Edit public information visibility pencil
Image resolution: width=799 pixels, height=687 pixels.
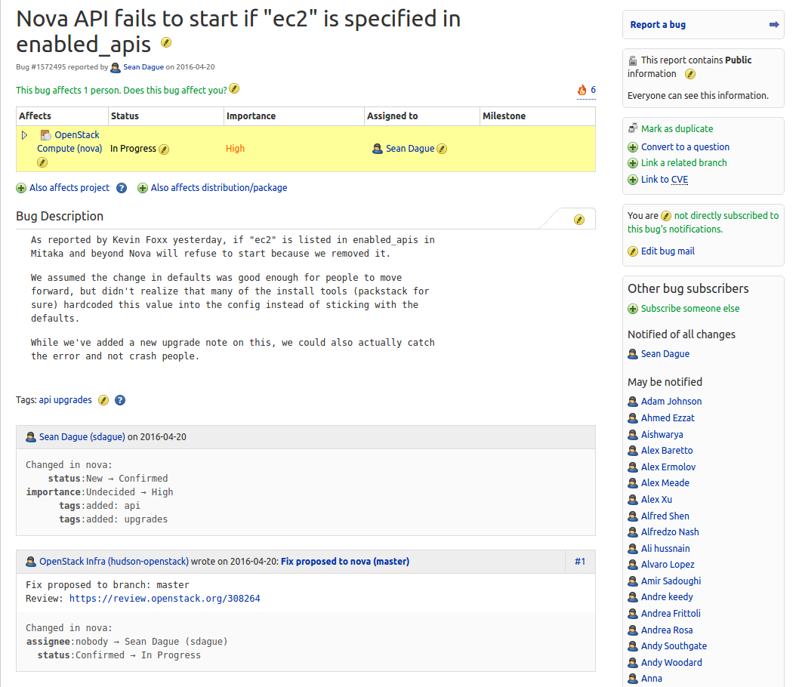(x=689, y=74)
